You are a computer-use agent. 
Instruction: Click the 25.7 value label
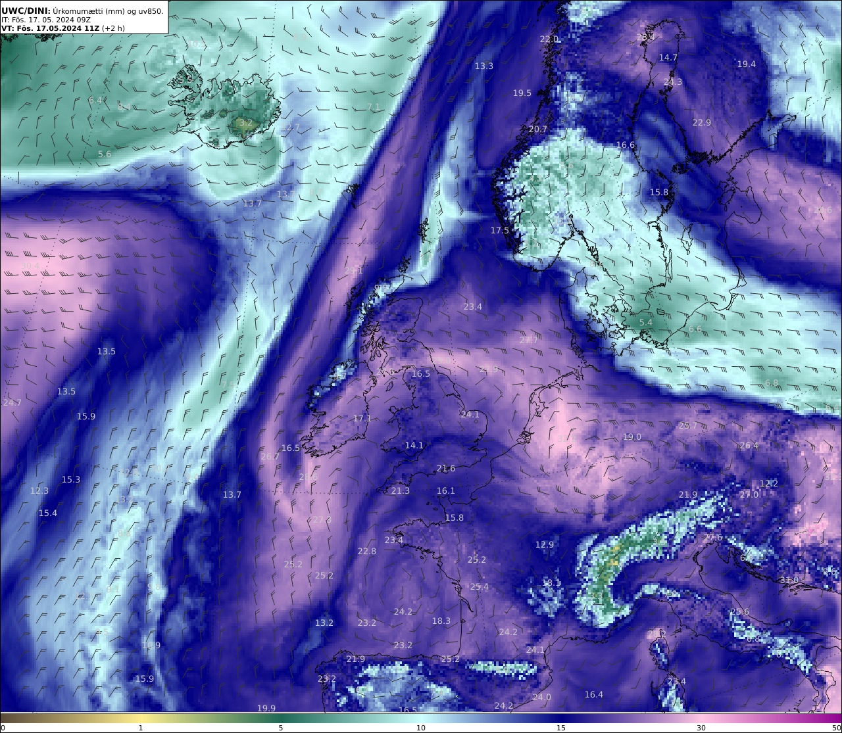[x=688, y=426]
